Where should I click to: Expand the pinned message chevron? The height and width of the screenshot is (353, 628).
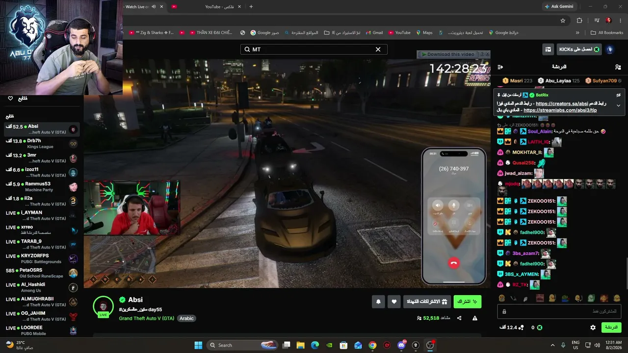tap(618, 105)
